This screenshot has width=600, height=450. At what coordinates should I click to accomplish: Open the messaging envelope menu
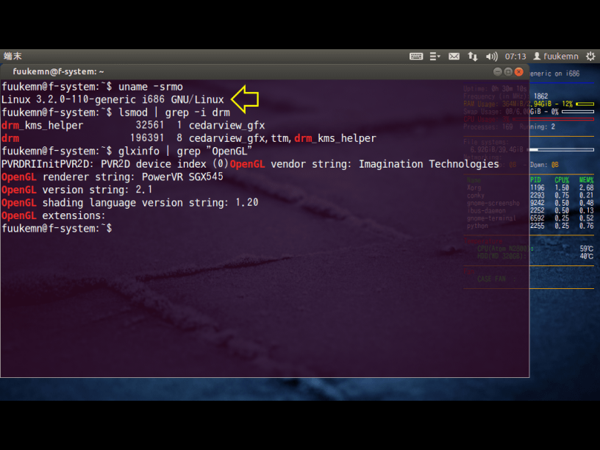click(x=454, y=57)
